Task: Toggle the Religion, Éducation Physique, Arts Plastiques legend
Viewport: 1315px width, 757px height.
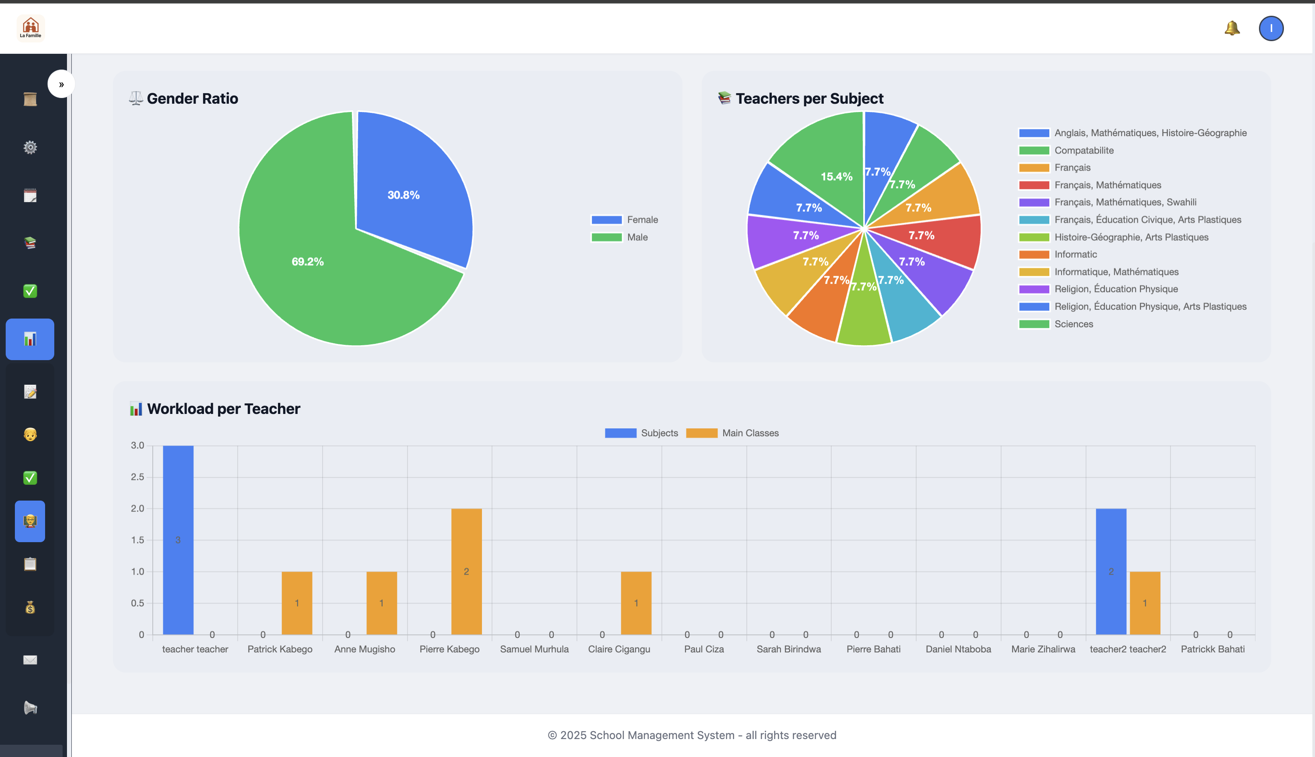Action: coord(1132,307)
